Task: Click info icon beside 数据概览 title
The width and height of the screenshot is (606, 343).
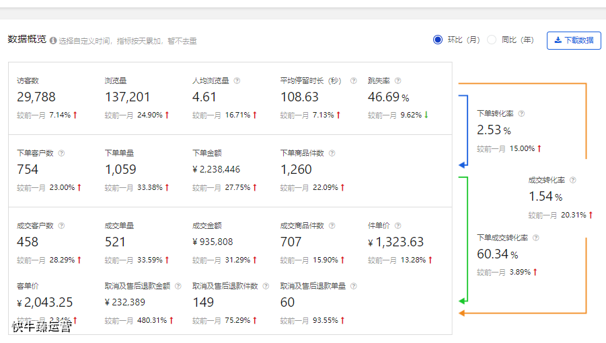Action: tap(53, 41)
